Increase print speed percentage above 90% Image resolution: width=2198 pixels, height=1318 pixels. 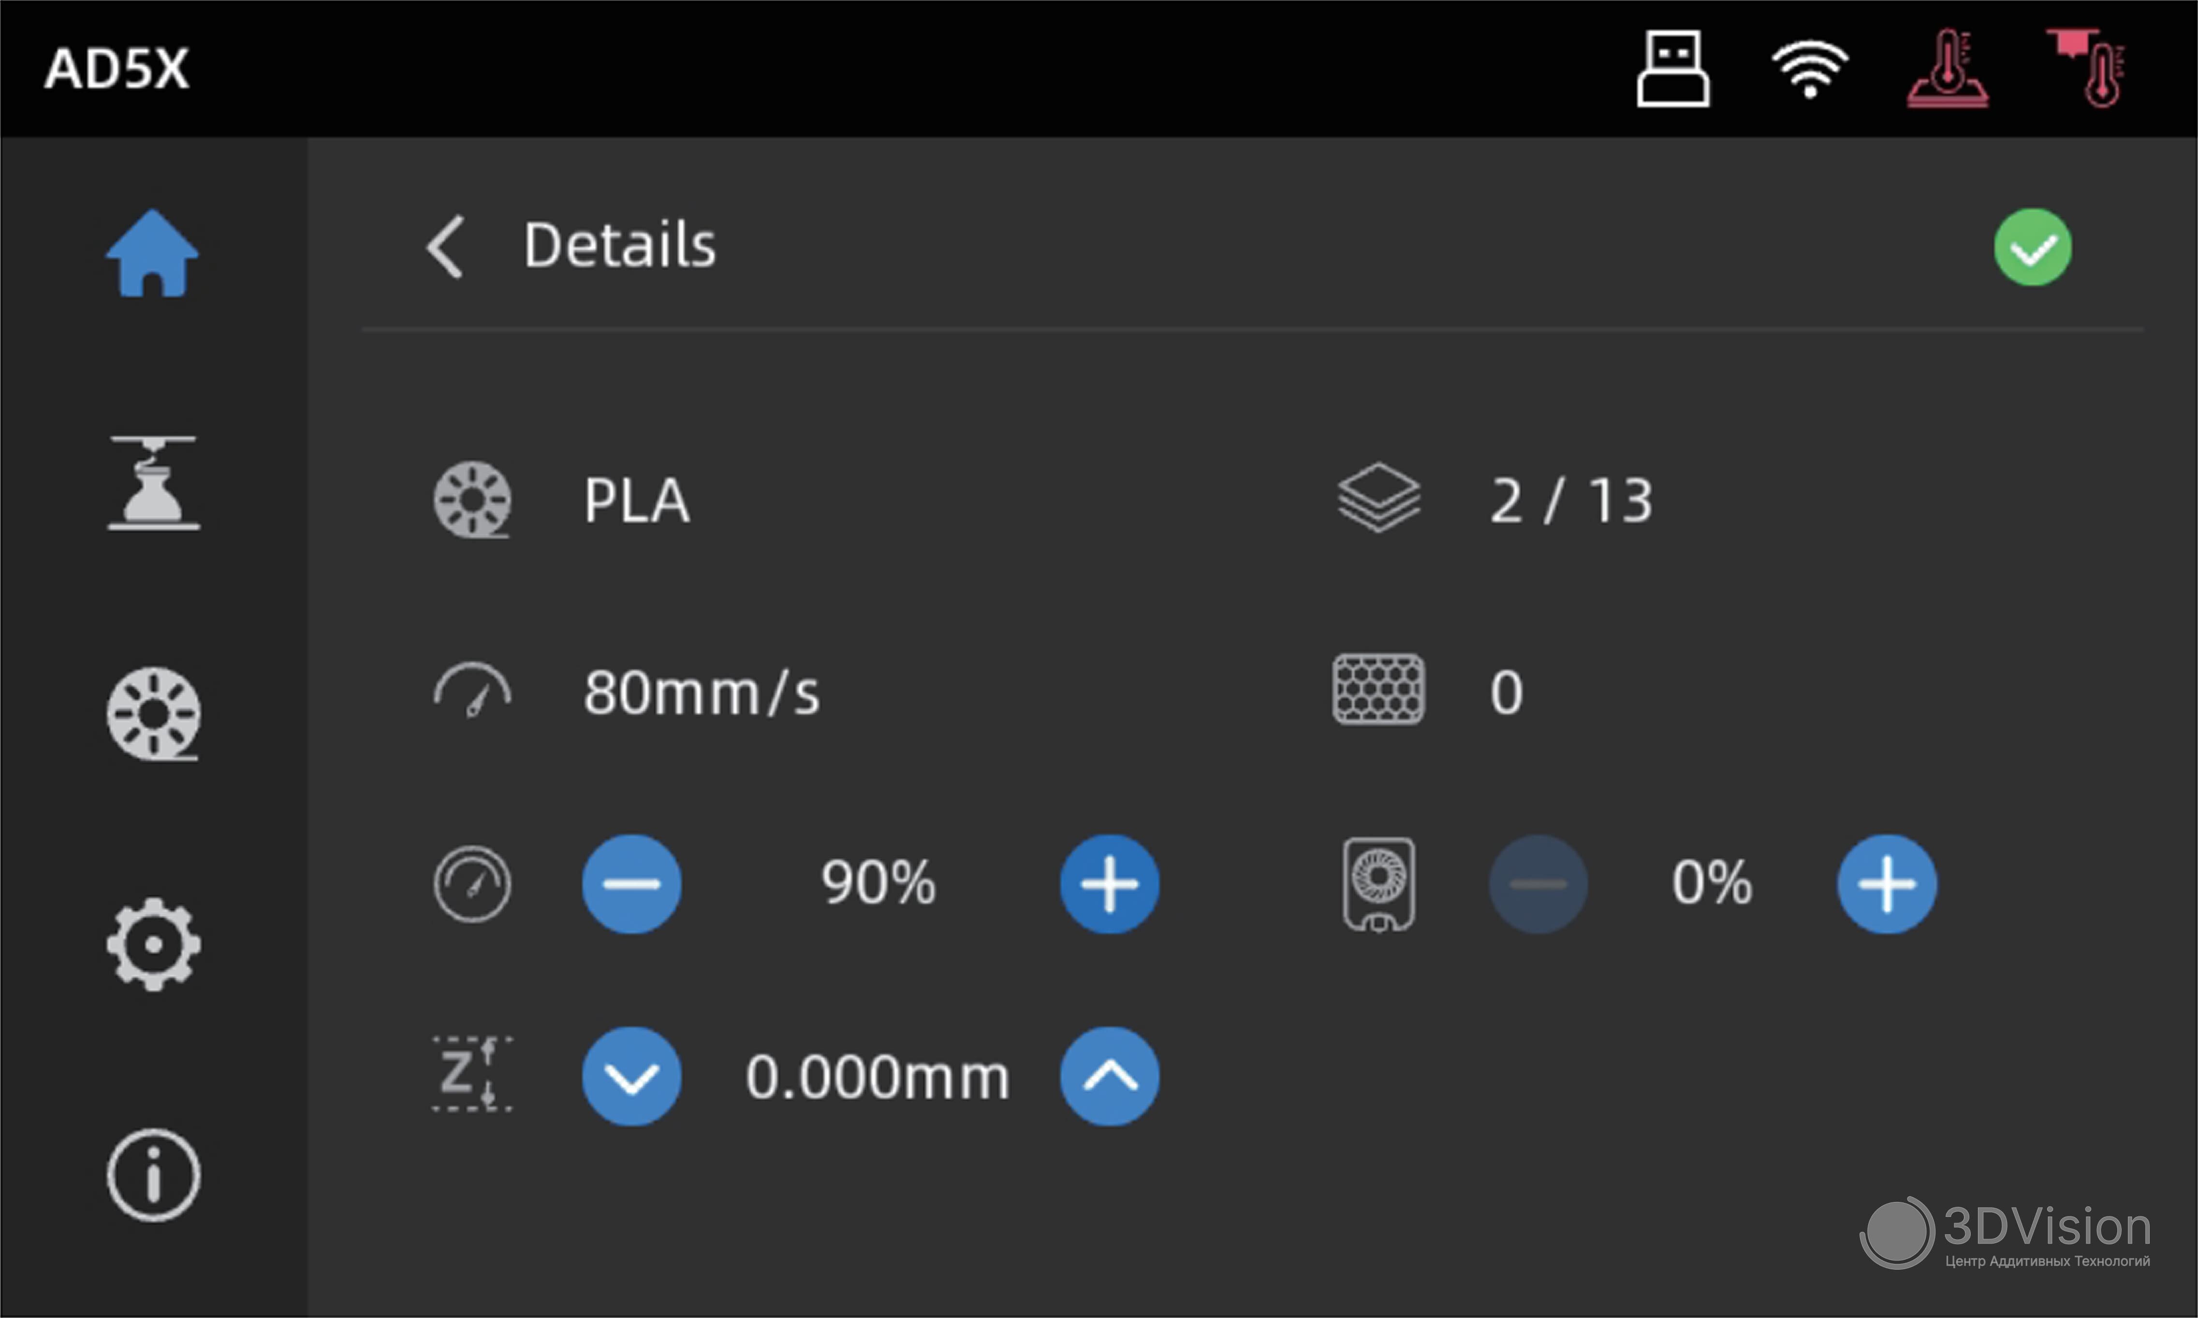point(1109,884)
